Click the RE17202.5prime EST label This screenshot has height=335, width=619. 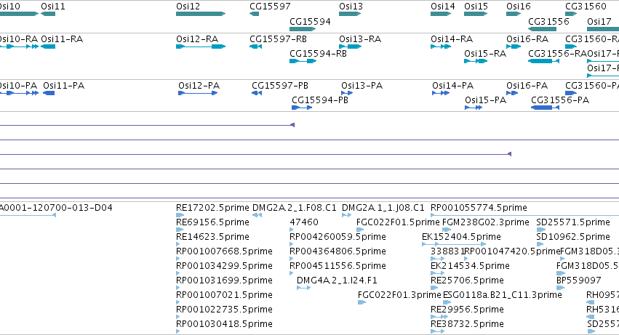click(212, 208)
